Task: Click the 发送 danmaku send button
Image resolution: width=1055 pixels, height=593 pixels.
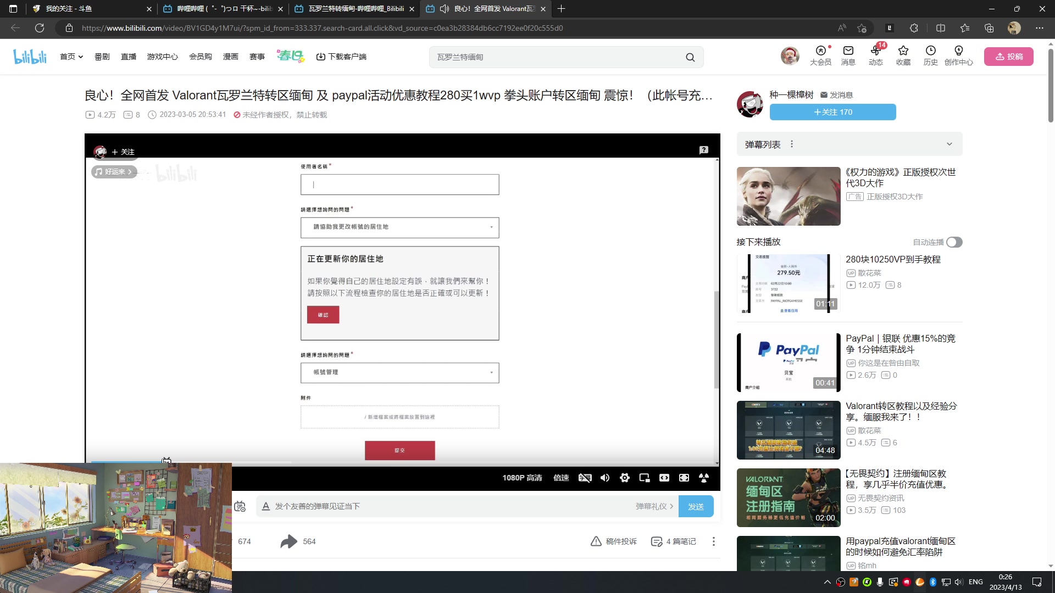Action: (x=696, y=506)
